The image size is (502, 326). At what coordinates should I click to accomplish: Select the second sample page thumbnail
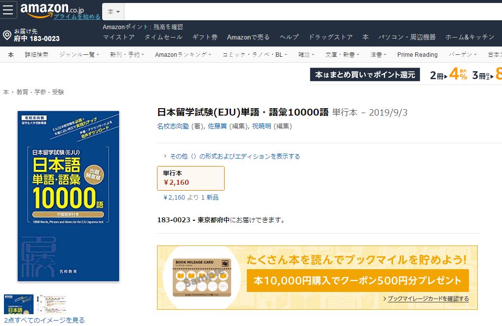[51, 304]
